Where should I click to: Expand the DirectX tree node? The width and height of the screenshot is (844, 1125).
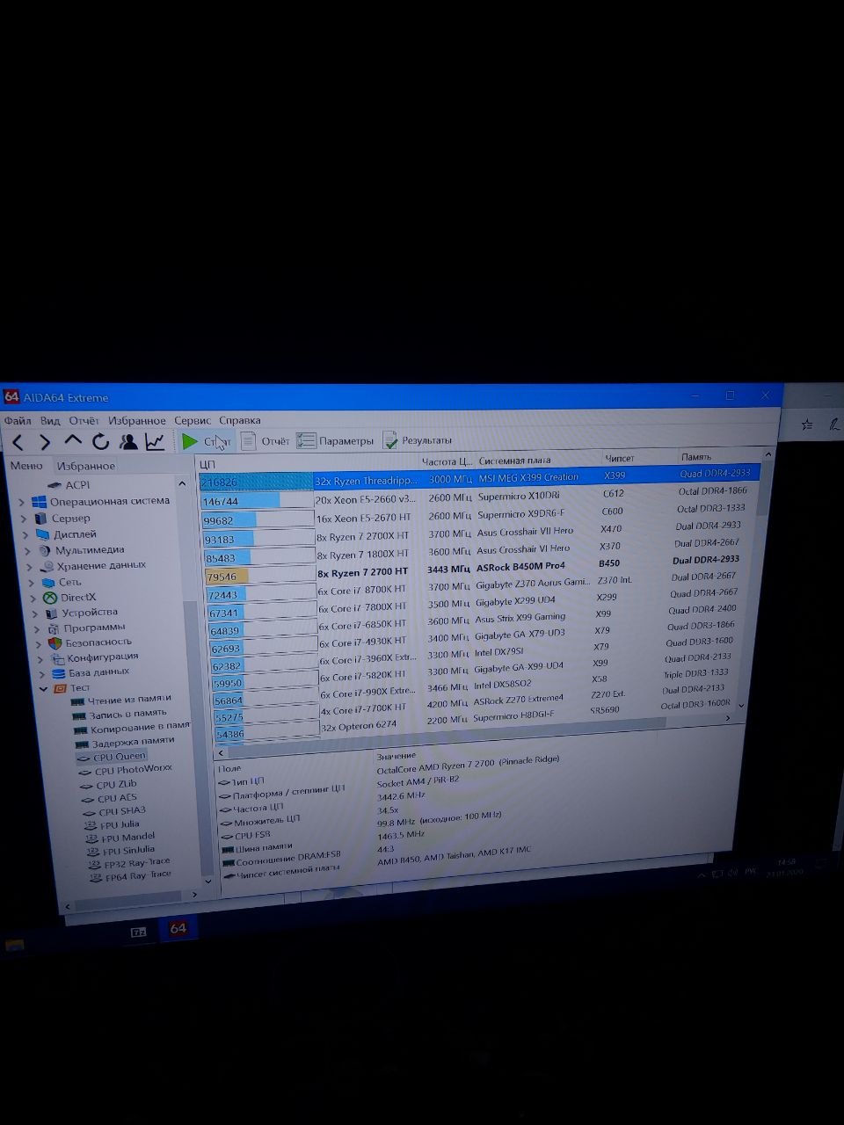point(33,598)
